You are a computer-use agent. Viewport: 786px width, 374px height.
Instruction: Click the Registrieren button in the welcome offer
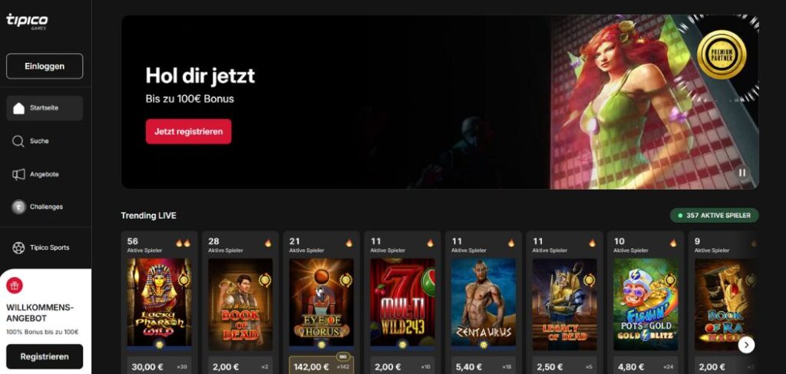tap(45, 356)
